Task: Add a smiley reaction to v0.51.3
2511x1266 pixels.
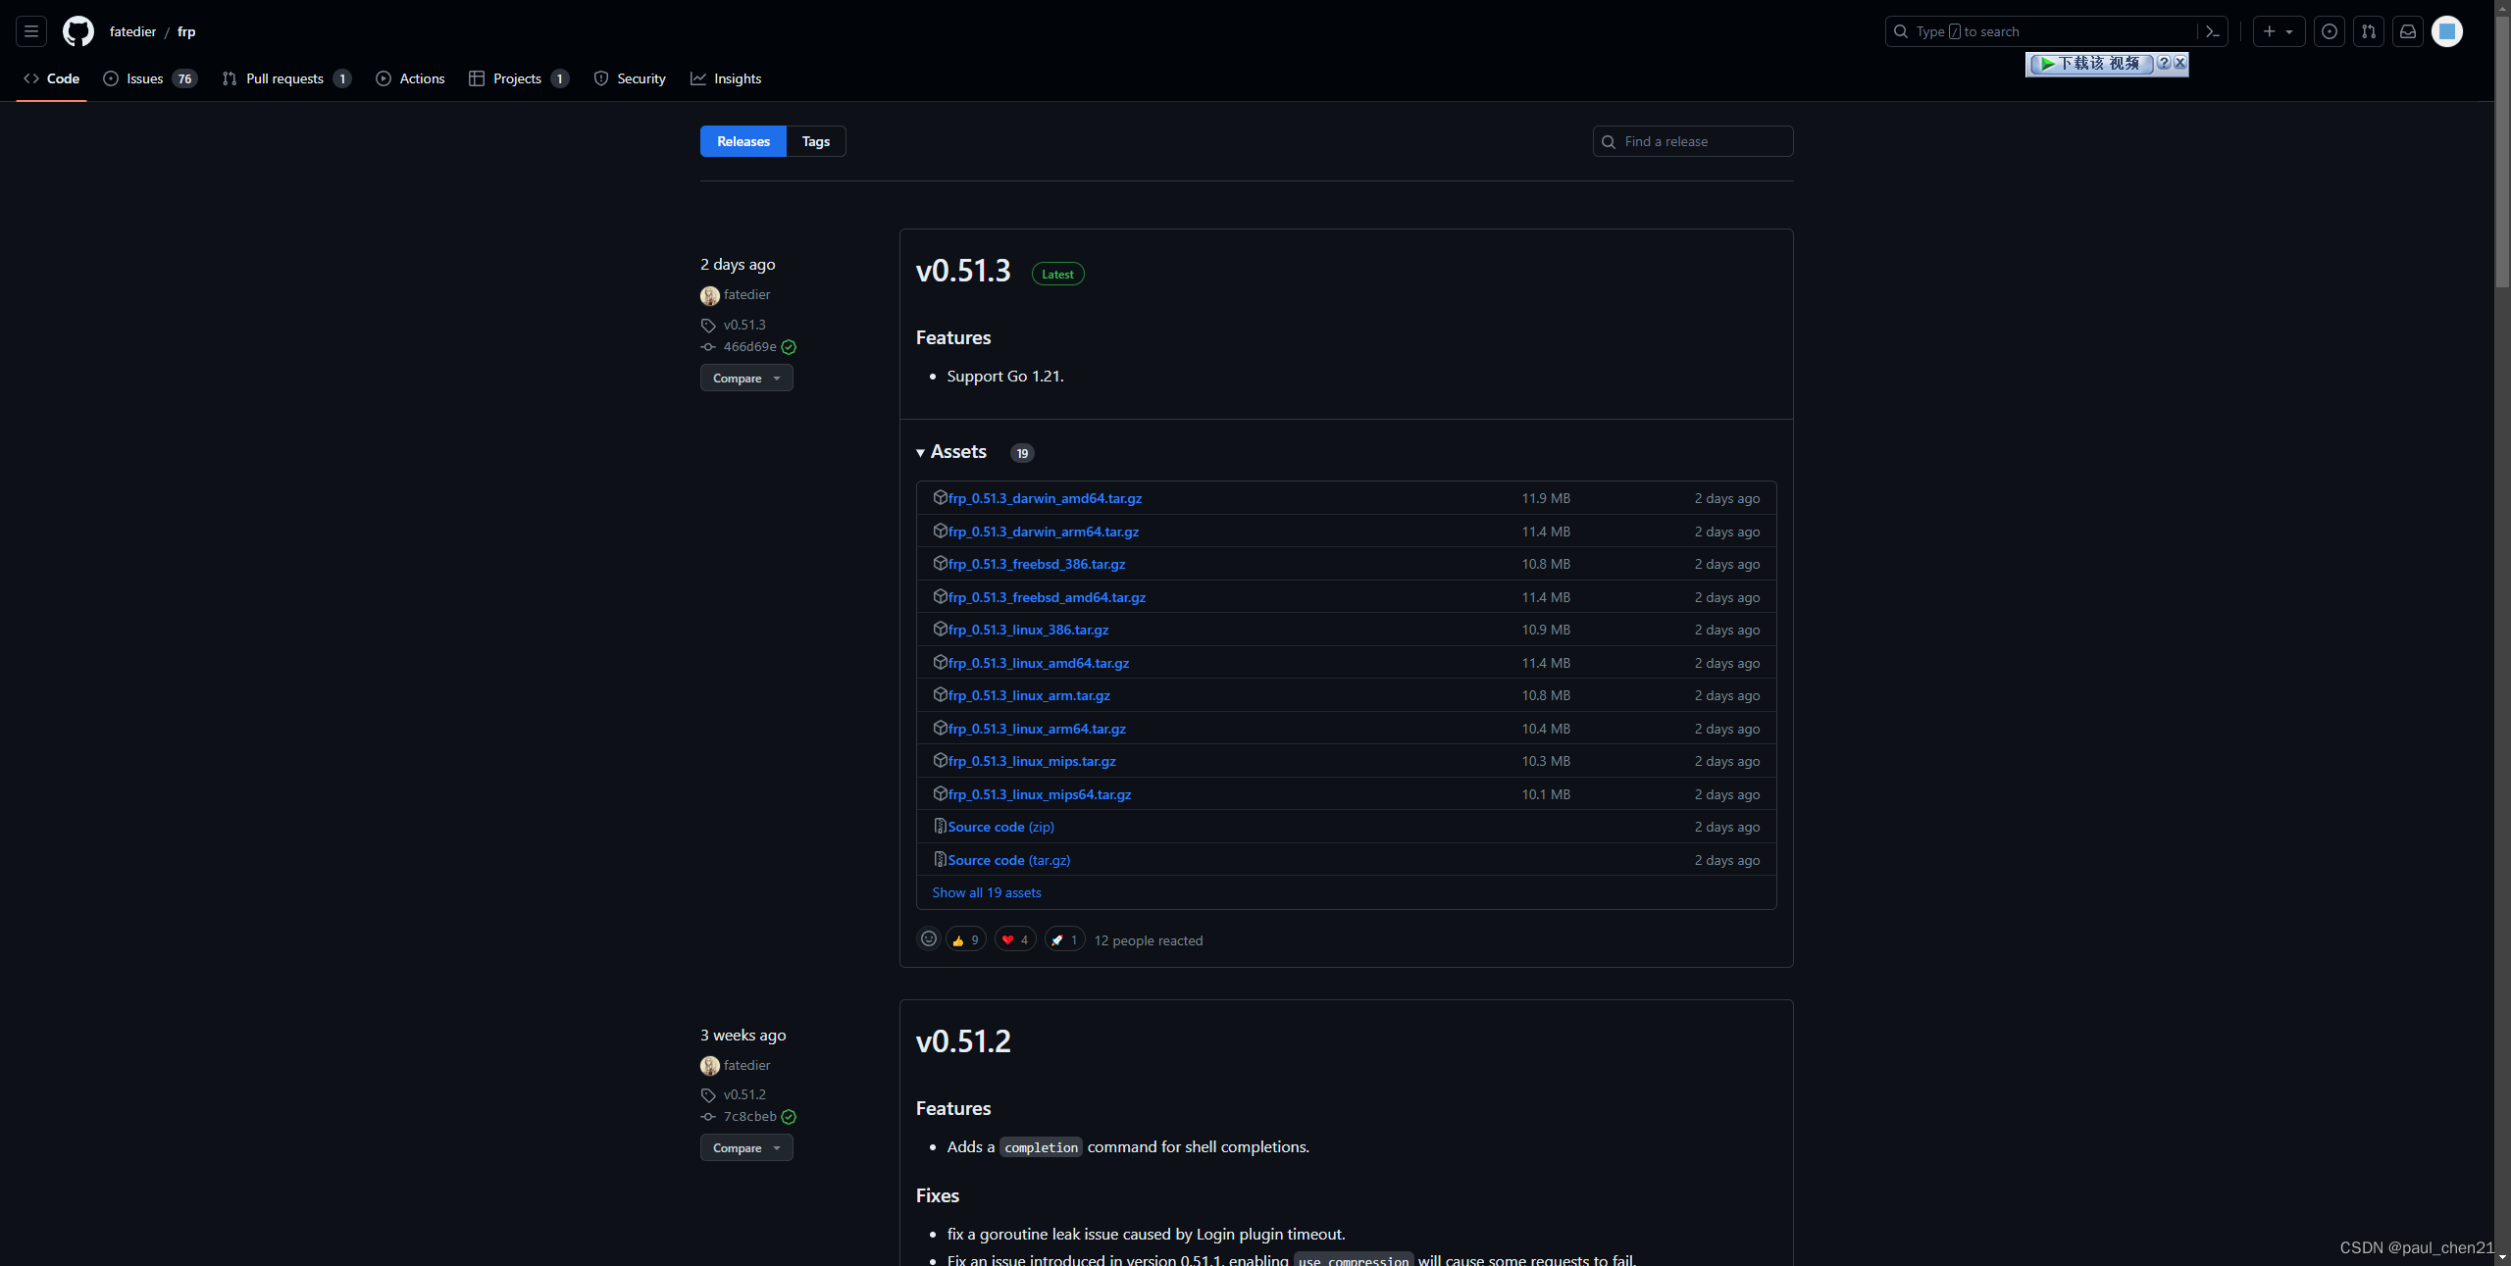Action: point(928,939)
